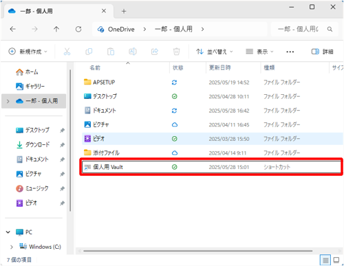The width and height of the screenshot is (344, 266).
Task: Click the horizontal scrollbar of file list
Action: click(197, 251)
